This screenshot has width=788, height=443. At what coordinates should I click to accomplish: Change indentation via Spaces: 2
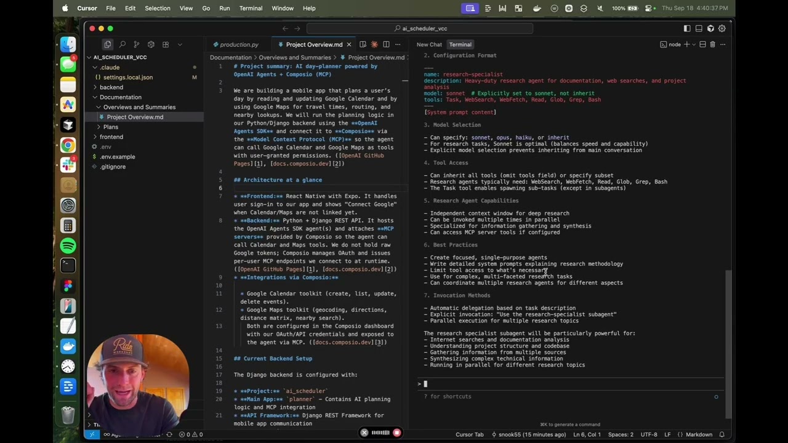click(621, 434)
